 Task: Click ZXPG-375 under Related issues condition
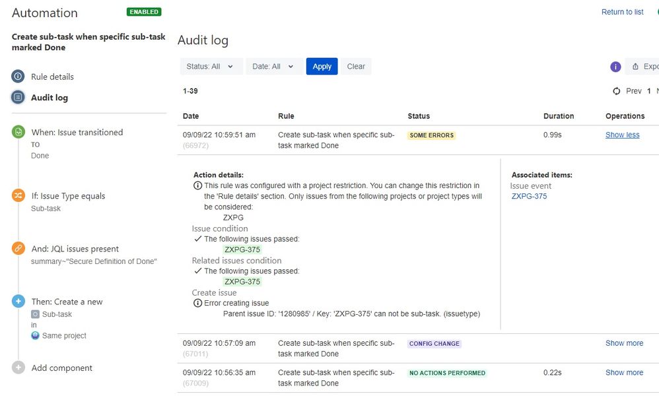242,281
